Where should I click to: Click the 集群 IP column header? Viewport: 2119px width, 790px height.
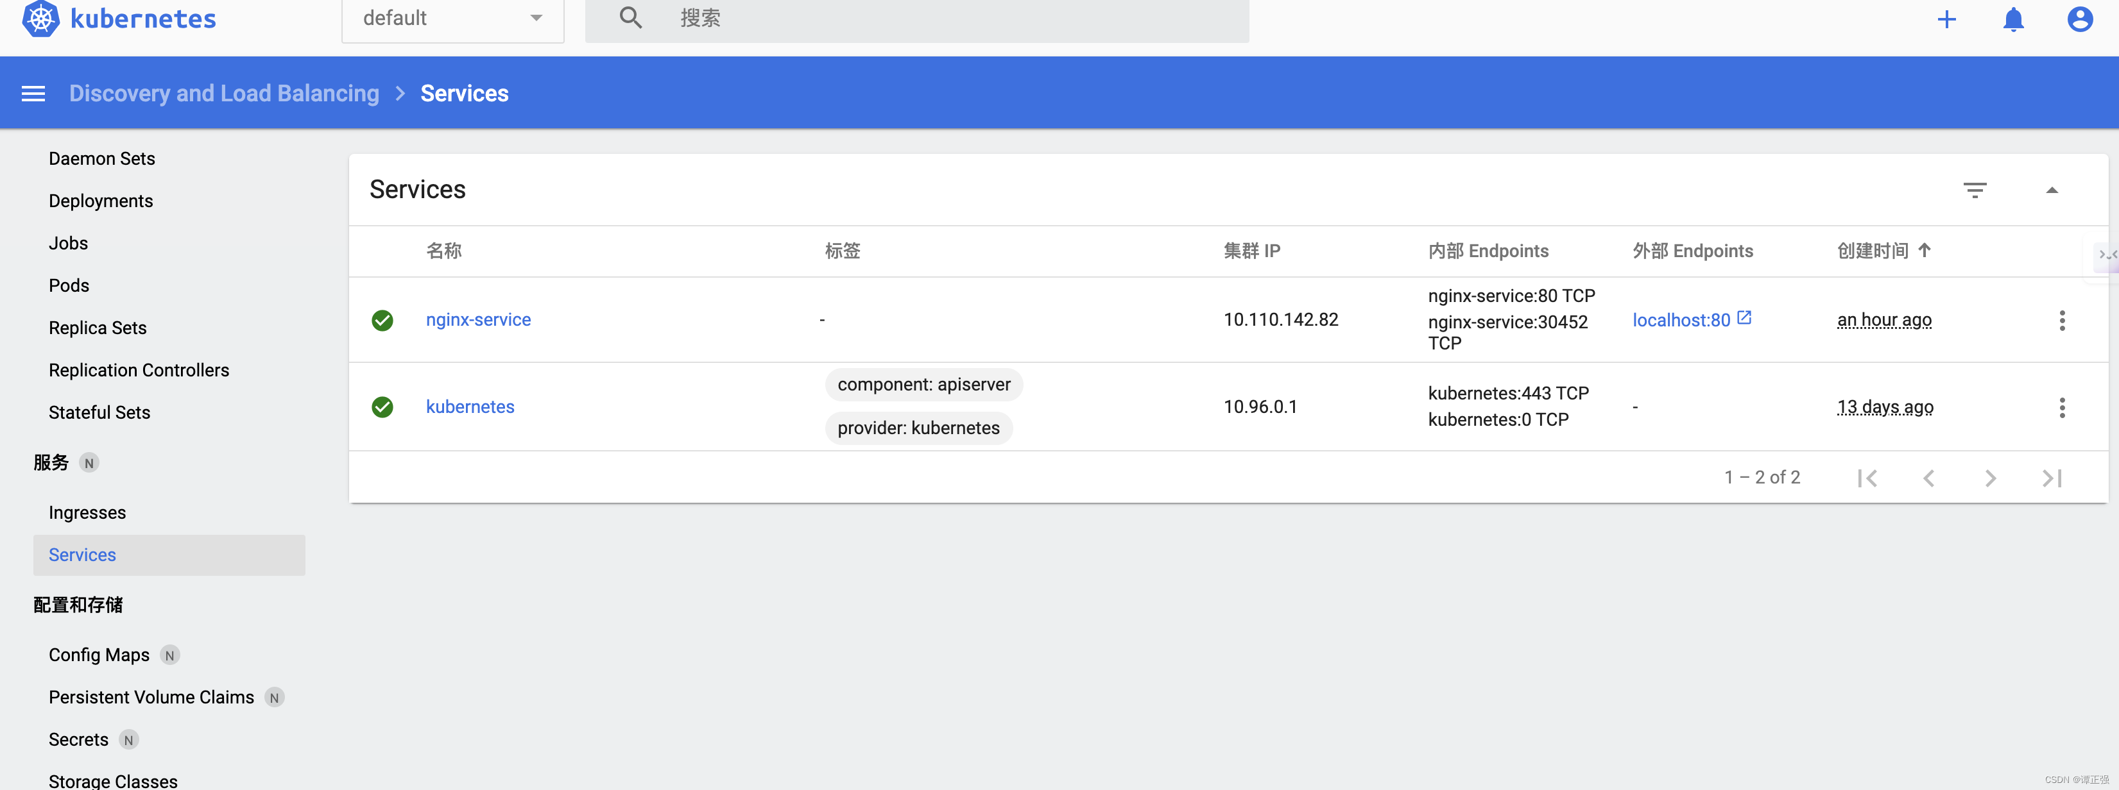(1251, 251)
